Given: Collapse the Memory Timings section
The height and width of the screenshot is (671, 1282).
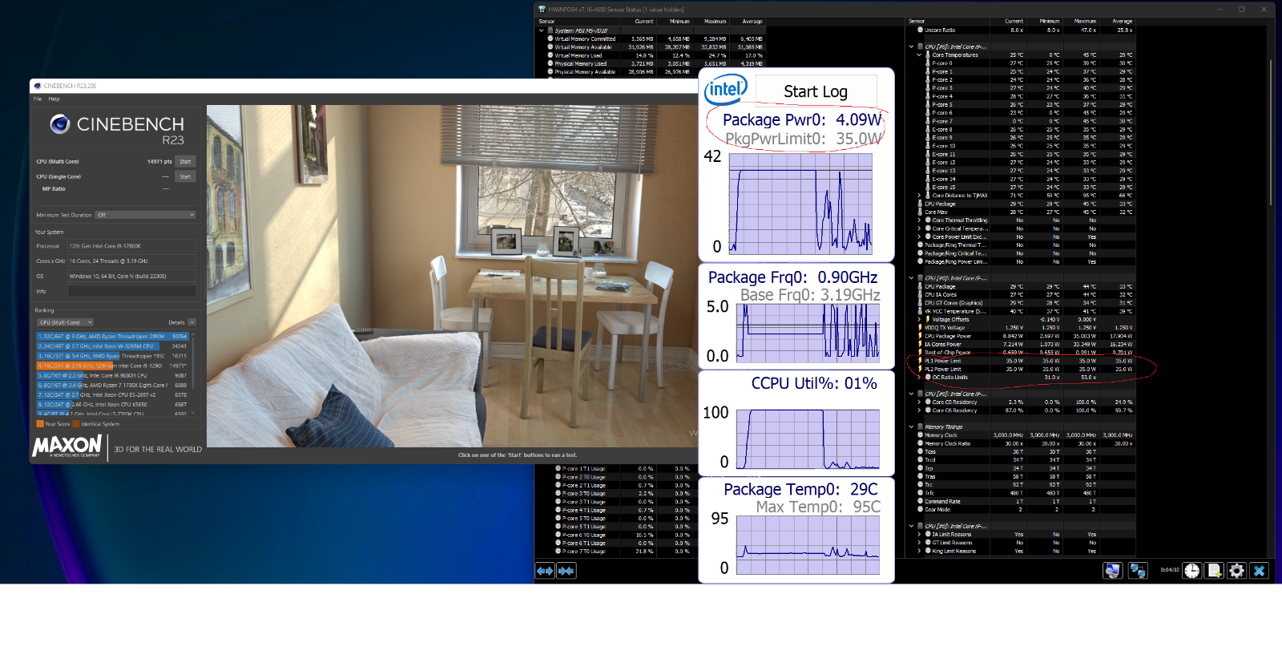Looking at the screenshot, I should pos(911,427).
